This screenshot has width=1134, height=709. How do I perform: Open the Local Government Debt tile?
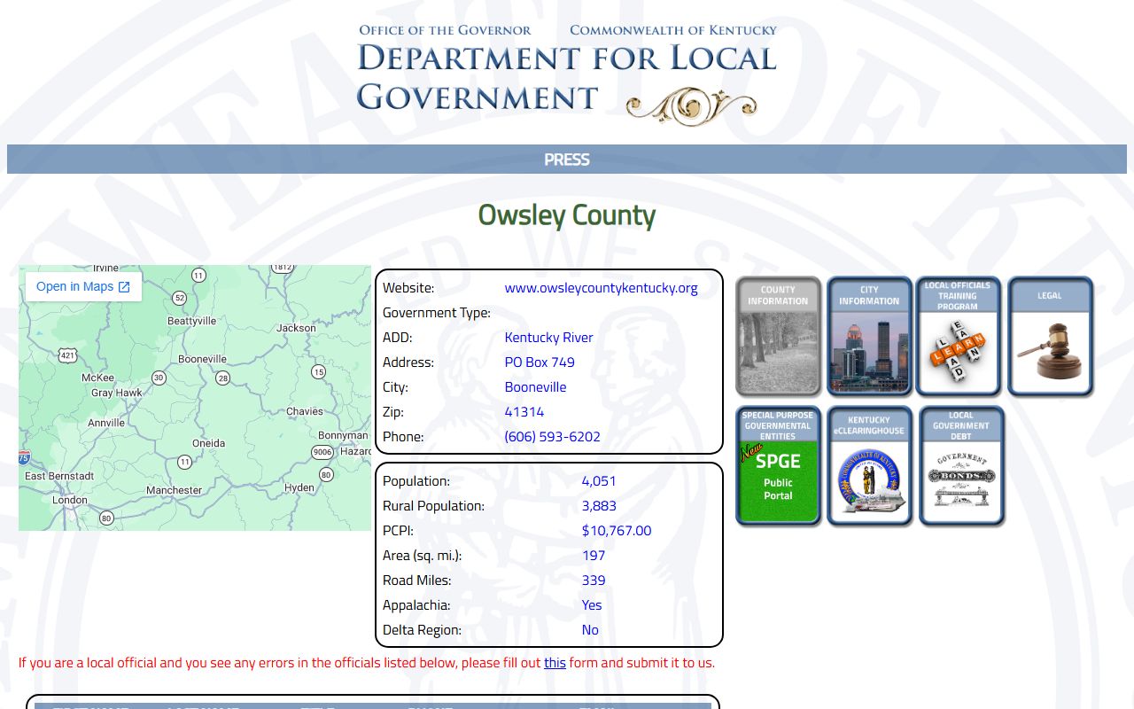(961, 466)
